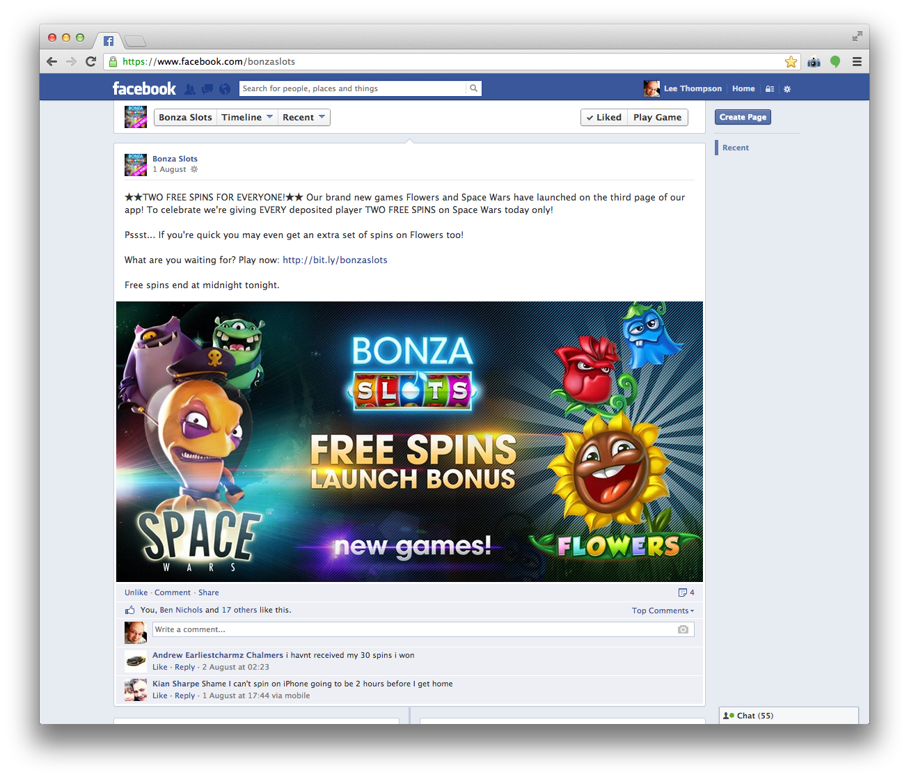
Task: Open Lee Thompson profile link
Action: 693,88
